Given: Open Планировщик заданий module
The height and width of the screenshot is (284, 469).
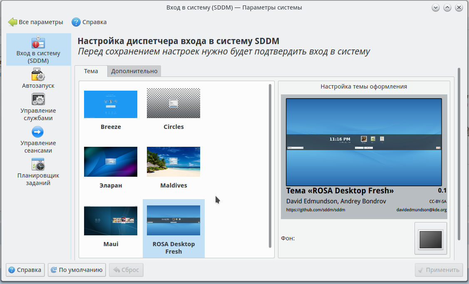Looking at the screenshot, I should [38, 172].
